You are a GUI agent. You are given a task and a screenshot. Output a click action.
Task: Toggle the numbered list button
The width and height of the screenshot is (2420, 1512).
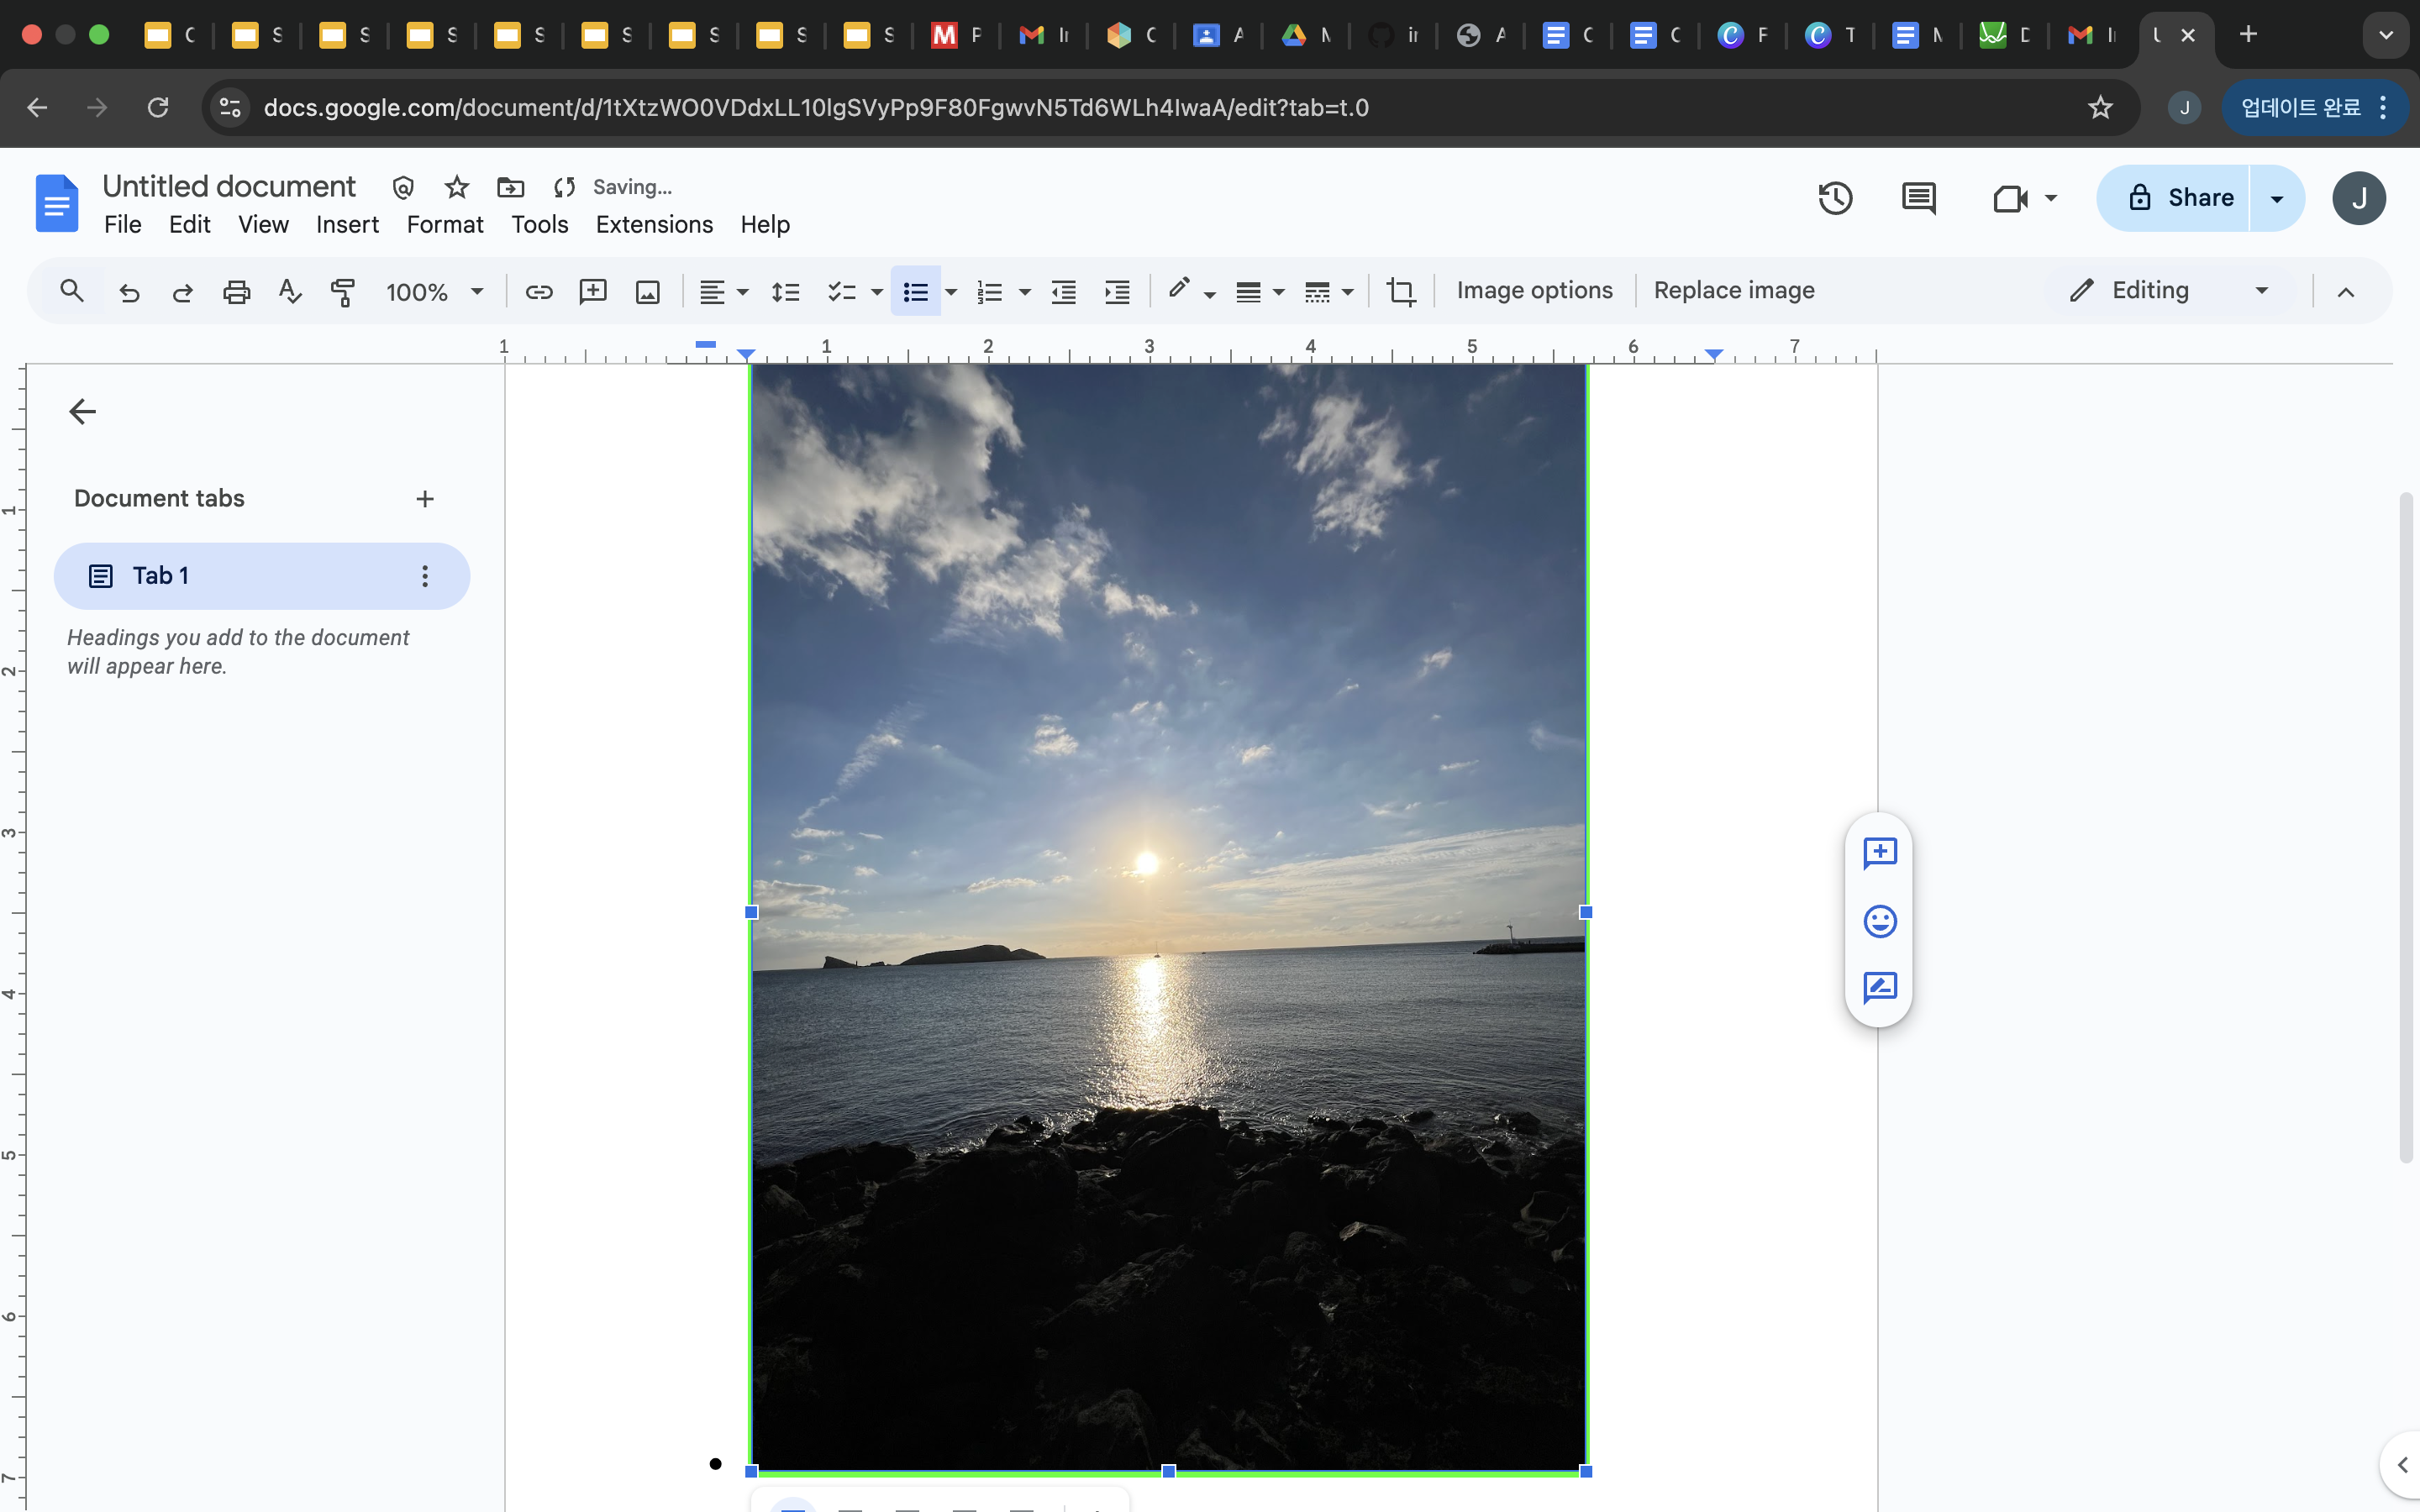989,291
